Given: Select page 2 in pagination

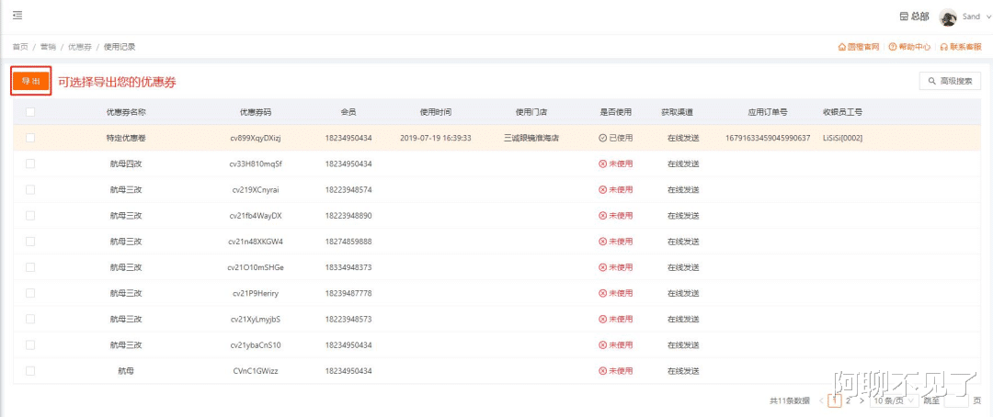Looking at the screenshot, I should [849, 400].
